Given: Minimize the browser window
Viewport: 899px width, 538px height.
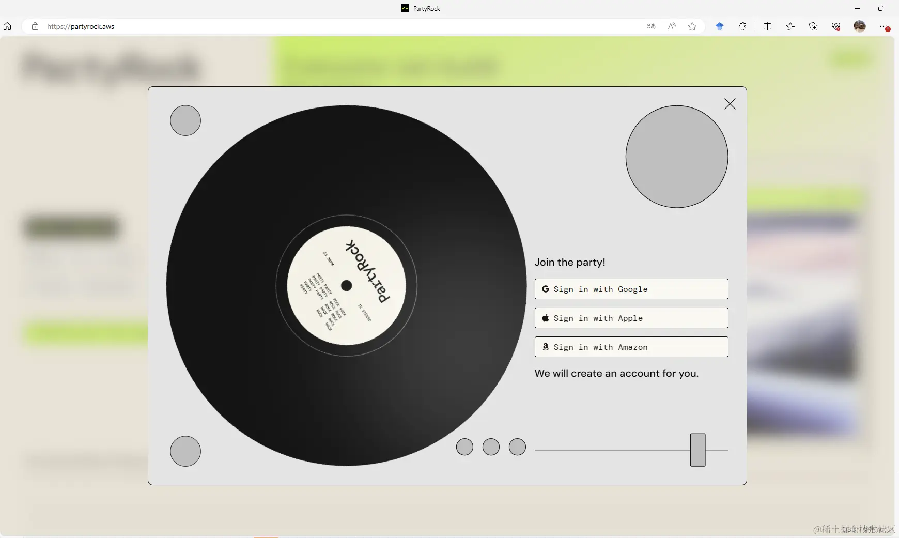Looking at the screenshot, I should (x=857, y=8).
